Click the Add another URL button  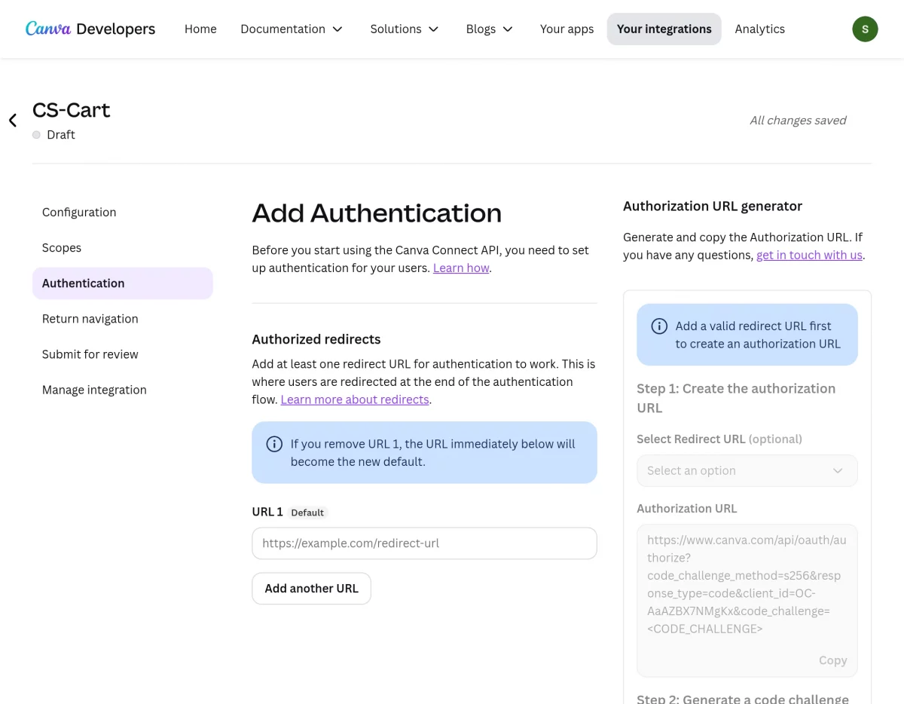(x=311, y=588)
